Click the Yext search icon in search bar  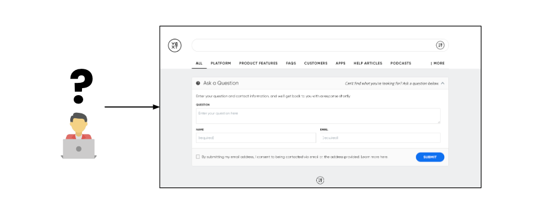tap(440, 45)
